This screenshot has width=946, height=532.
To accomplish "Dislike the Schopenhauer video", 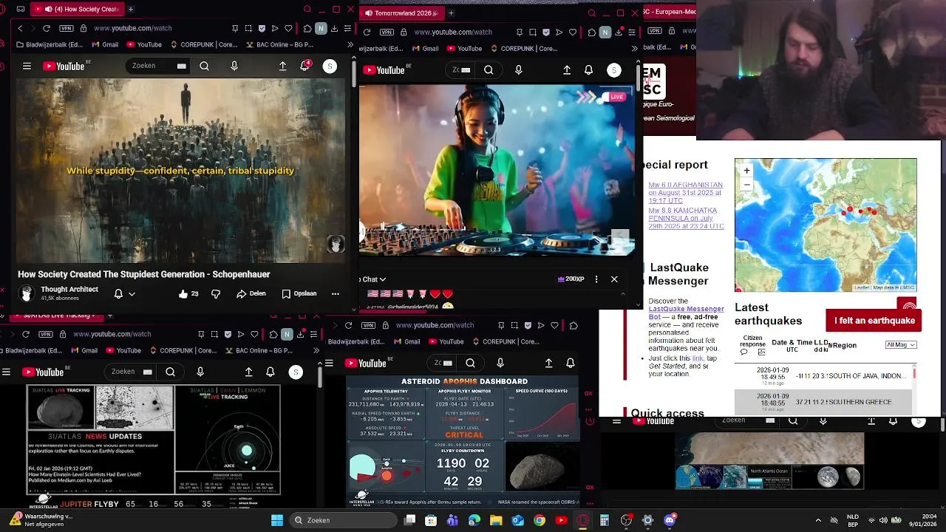I will point(216,293).
